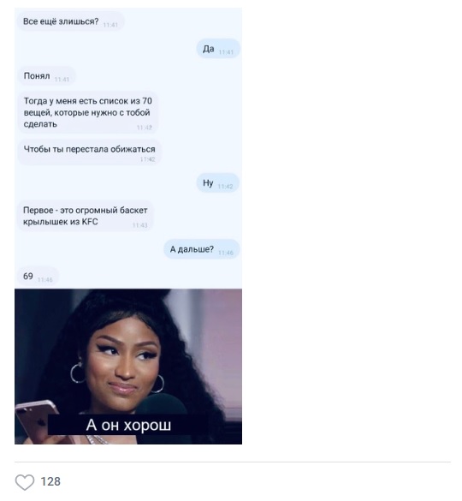462x501 pixels.
Task: Open the 128 likes count
Action: 50,481
